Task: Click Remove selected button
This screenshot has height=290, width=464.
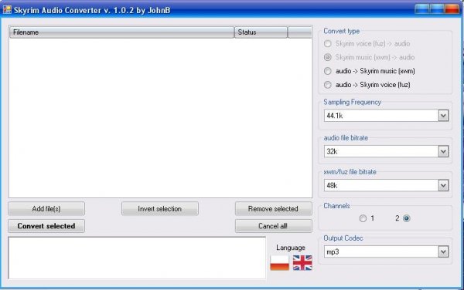Action: tap(274, 208)
